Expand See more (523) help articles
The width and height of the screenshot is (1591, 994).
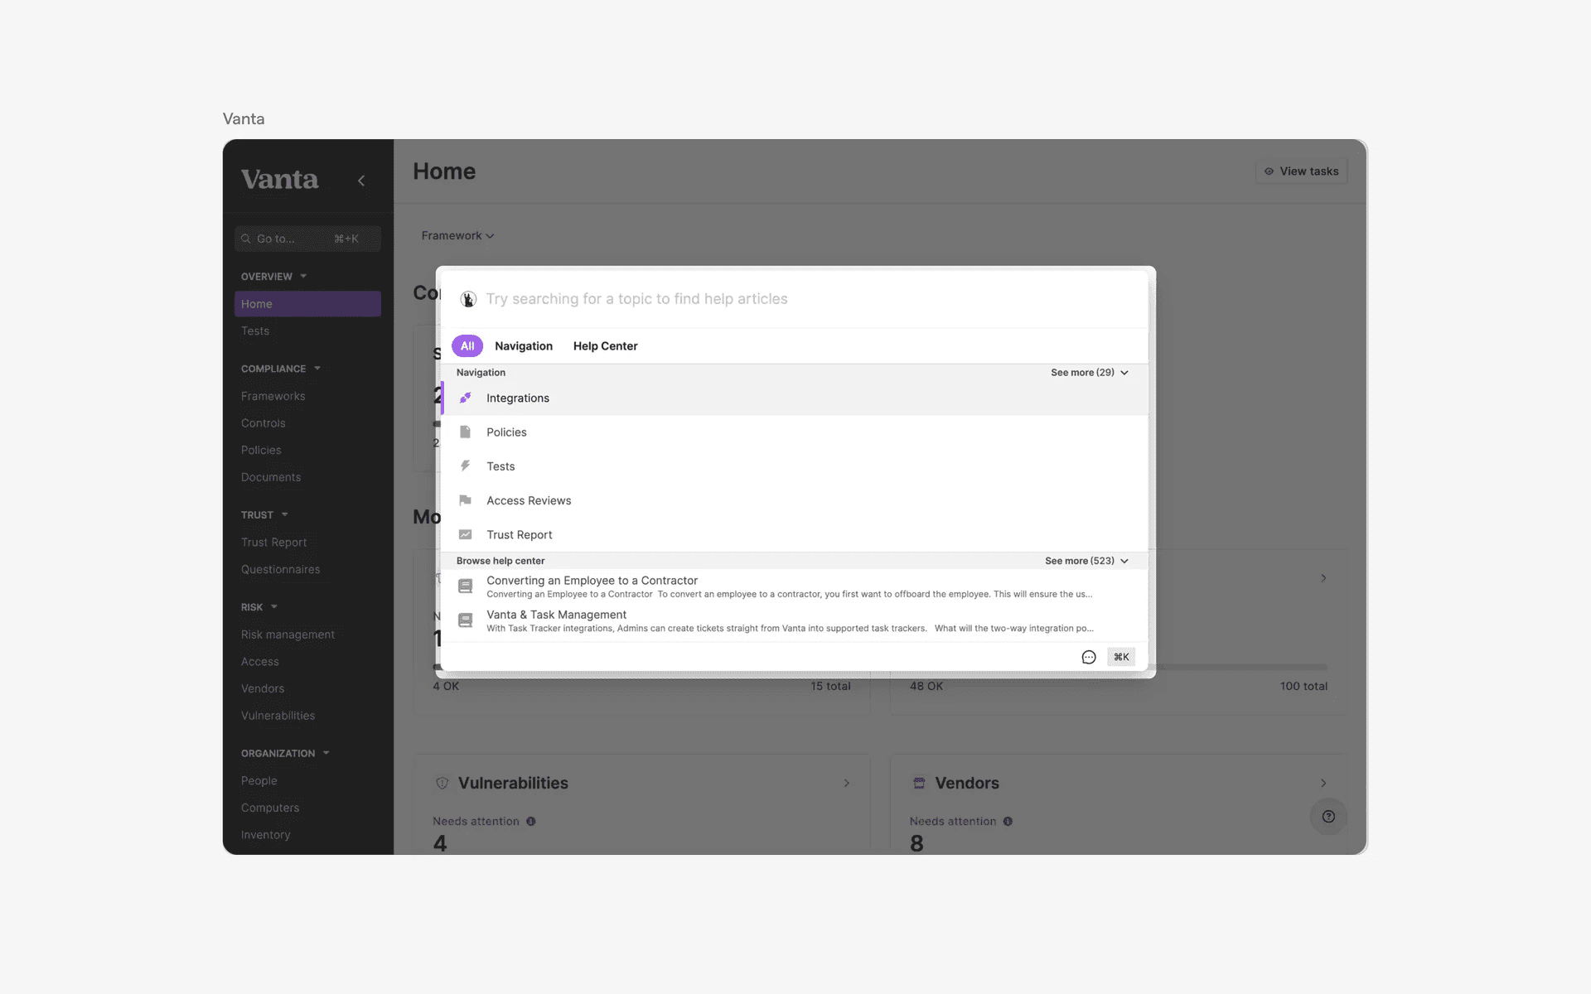[x=1086, y=561]
